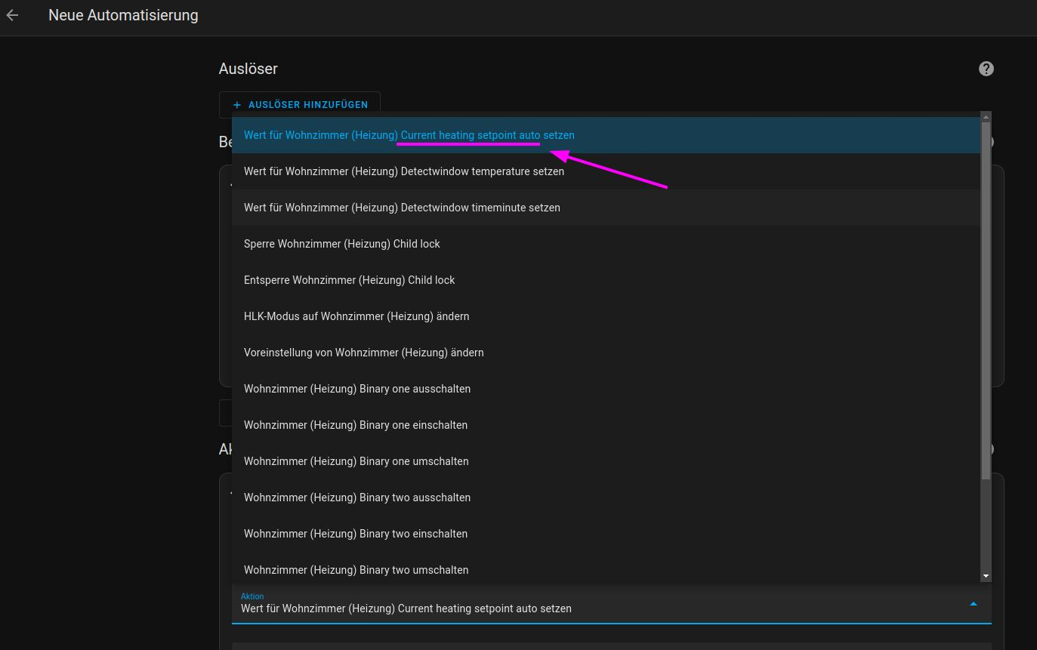The image size is (1037, 650).
Task: Collapse the Aktion dropdown using the blue caret
Action: click(974, 604)
